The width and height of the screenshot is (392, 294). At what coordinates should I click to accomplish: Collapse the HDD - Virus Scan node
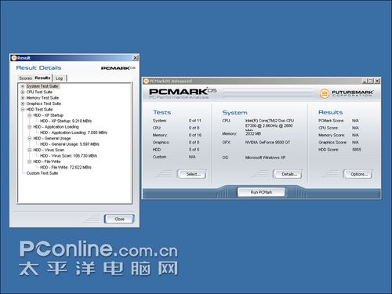point(30,150)
